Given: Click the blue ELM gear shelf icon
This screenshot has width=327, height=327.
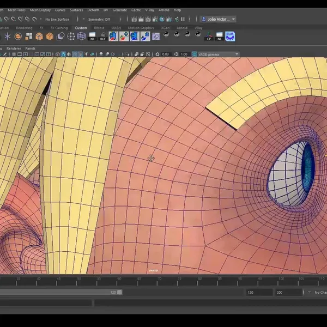Looking at the screenshot, I should click(230, 37).
